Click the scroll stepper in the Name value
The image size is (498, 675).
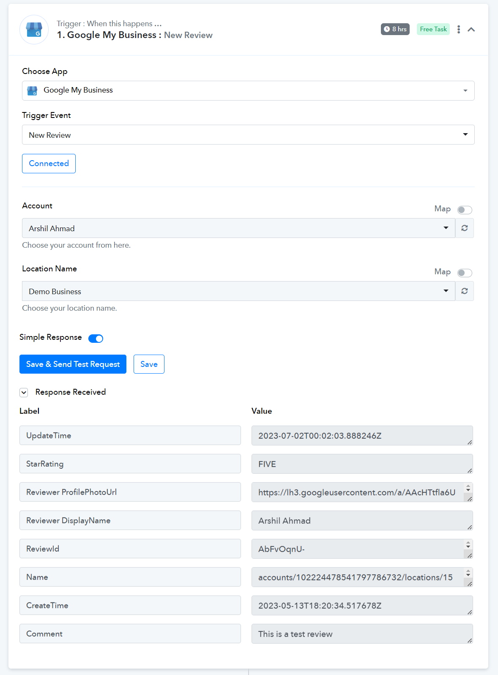[468, 573]
